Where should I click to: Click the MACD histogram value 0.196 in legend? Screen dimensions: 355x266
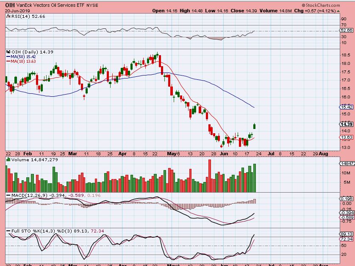94,195
